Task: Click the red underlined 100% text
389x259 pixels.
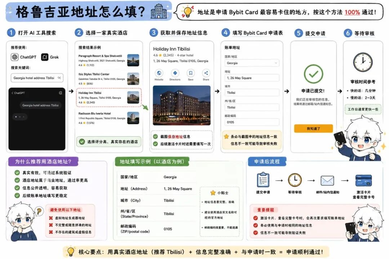Action: click(352, 12)
